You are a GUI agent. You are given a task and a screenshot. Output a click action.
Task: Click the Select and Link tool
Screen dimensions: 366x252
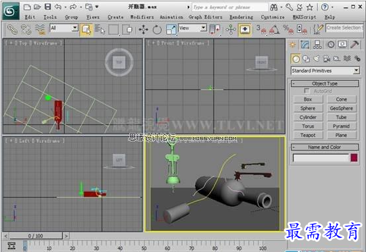click(12, 30)
